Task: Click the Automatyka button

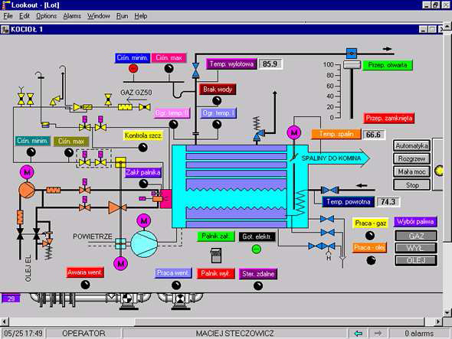Action: click(411, 145)
